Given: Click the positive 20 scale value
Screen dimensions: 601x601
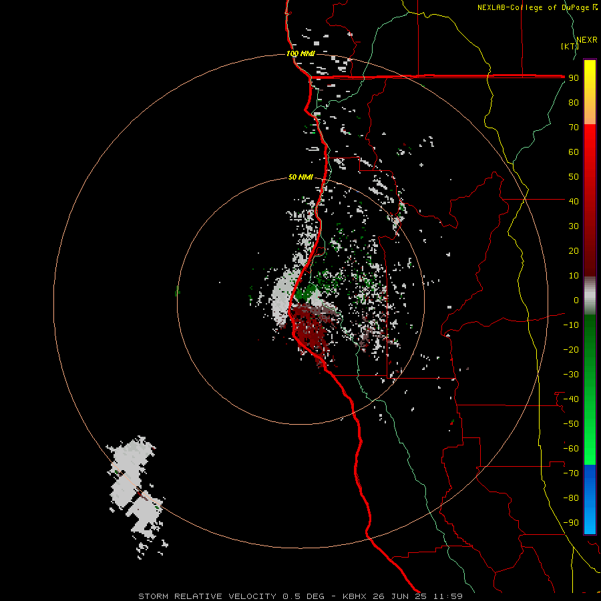Looking at the screenshot, I should click(574, 250).
